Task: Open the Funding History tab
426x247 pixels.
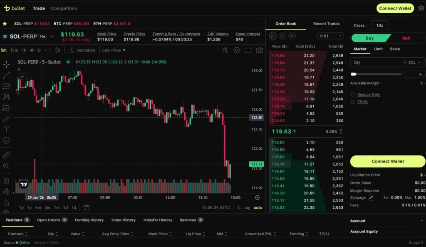Action: pyautogui.click(x=89, y=220)
